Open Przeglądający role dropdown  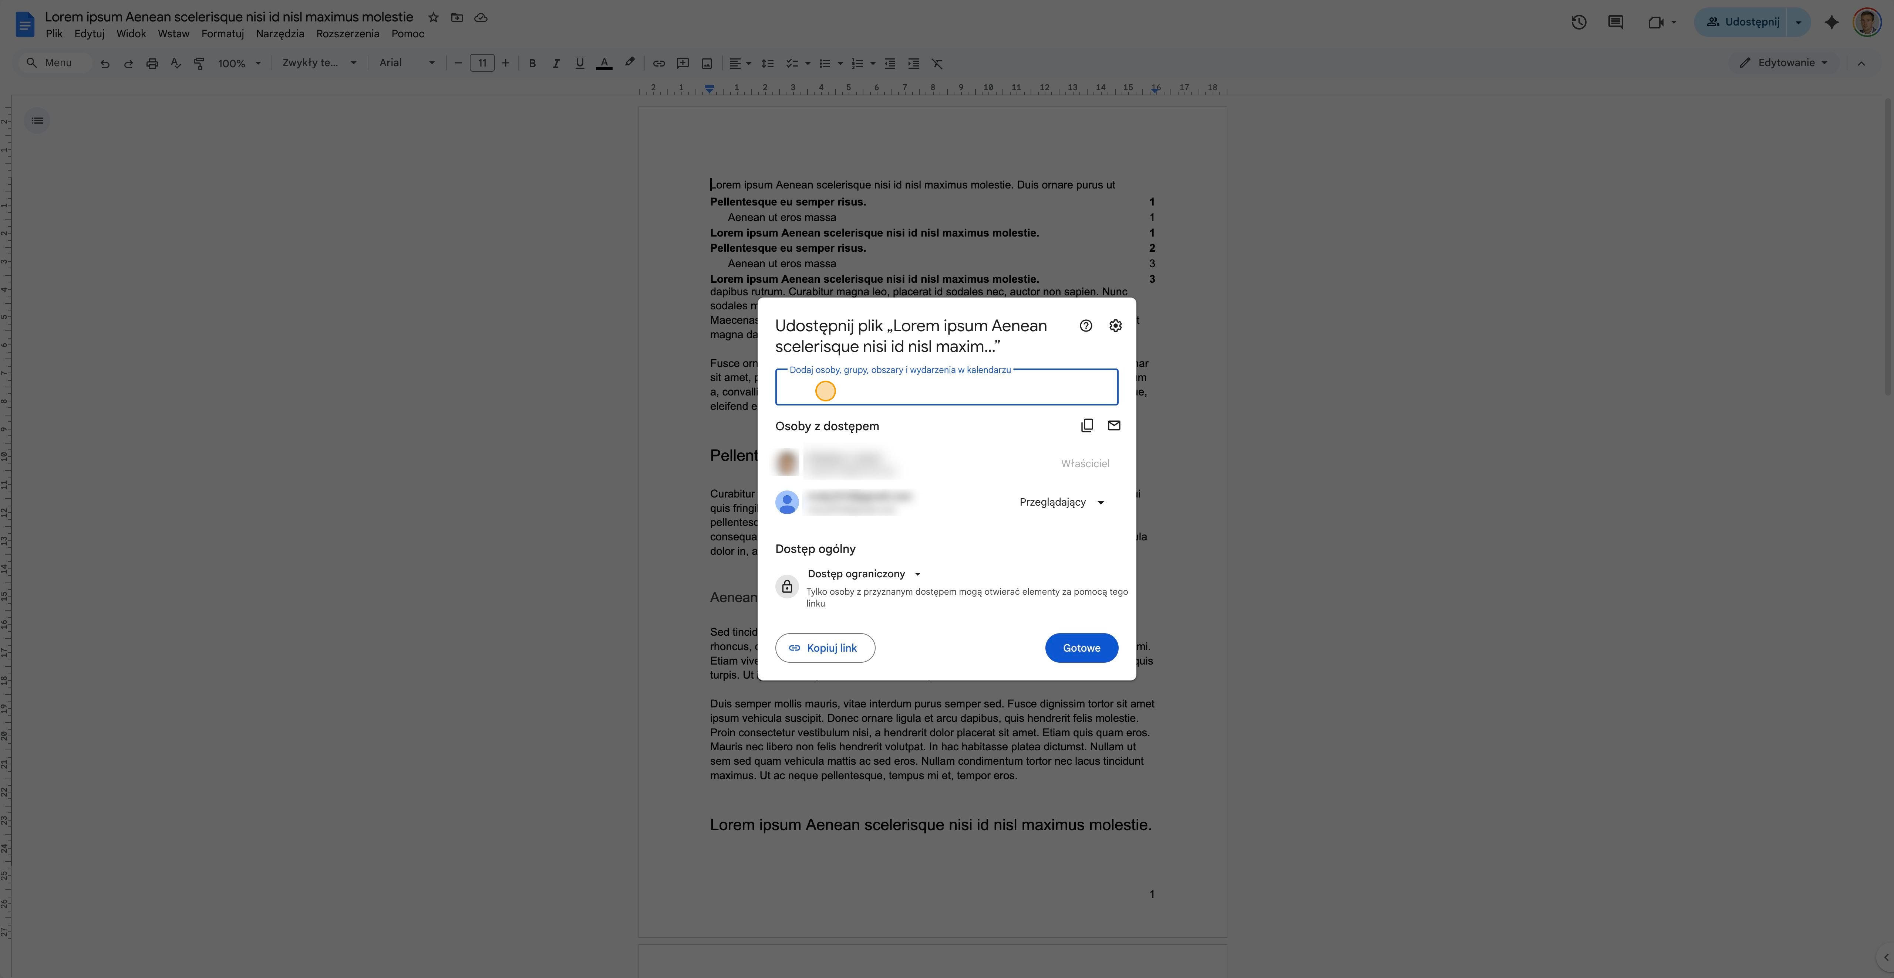click(1062, 503)
